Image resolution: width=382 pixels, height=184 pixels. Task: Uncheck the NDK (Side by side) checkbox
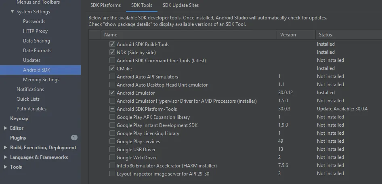tap(112, 52)
